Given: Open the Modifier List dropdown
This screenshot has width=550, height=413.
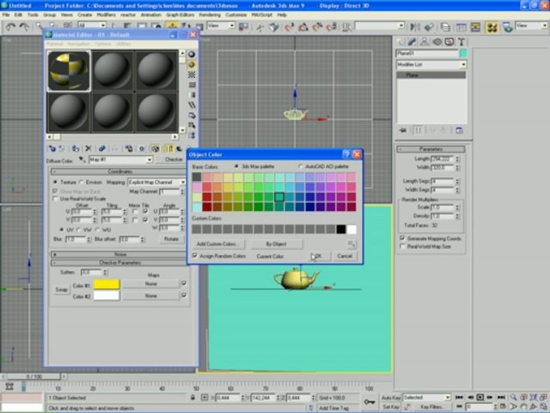Looking at the screenshot, I should coord(431,65).
